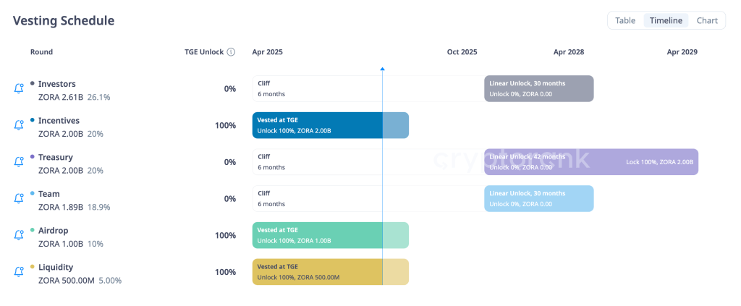Select the Treasury Linear Unlock bar

point(590,162)
